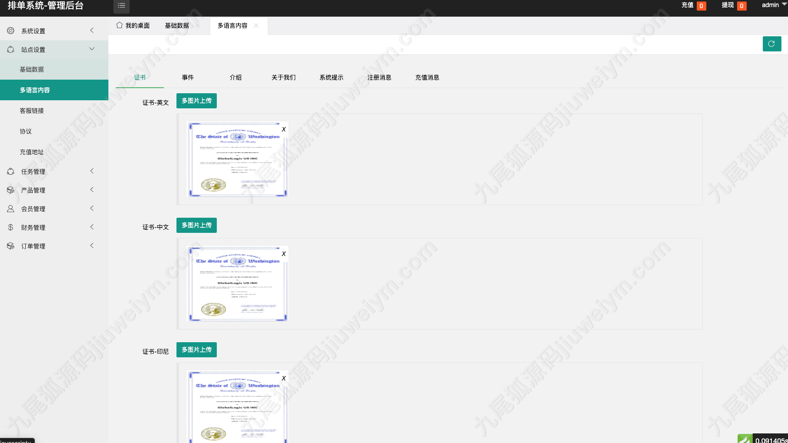Screen dimensions: 788x443
Task: Remove the 证书-中文 certificate image with X
Action: 284,254
